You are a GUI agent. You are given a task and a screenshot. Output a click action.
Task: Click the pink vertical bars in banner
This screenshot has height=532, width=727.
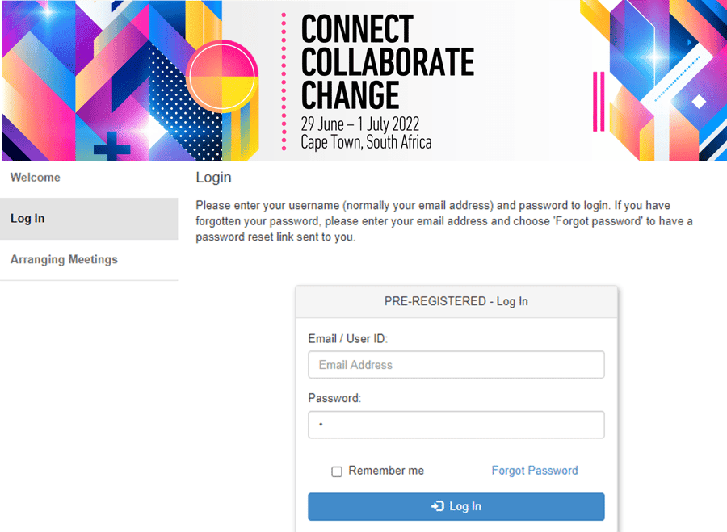tap(599, 101)
